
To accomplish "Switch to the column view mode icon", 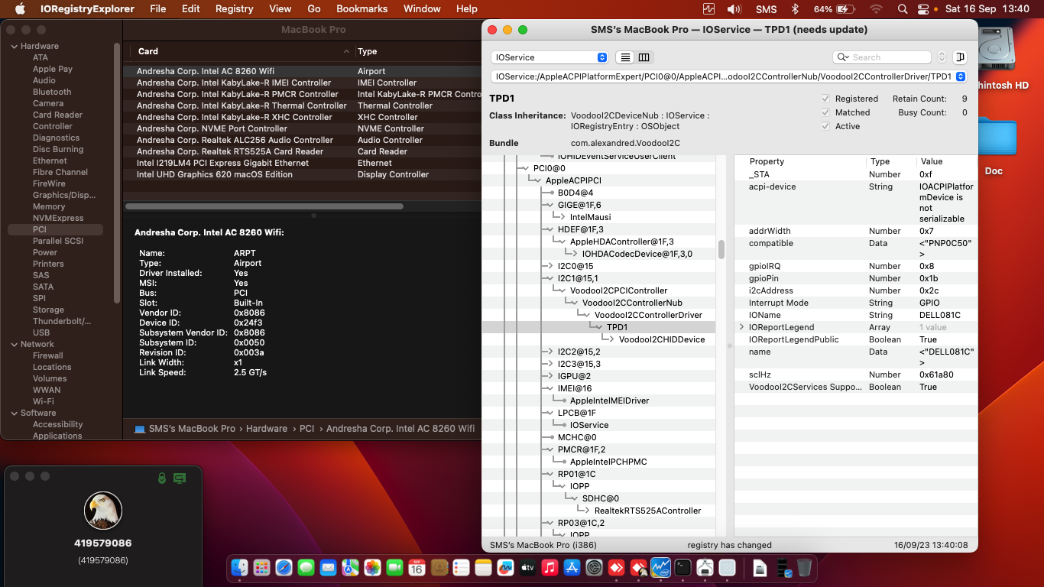I will coord(644,57).
